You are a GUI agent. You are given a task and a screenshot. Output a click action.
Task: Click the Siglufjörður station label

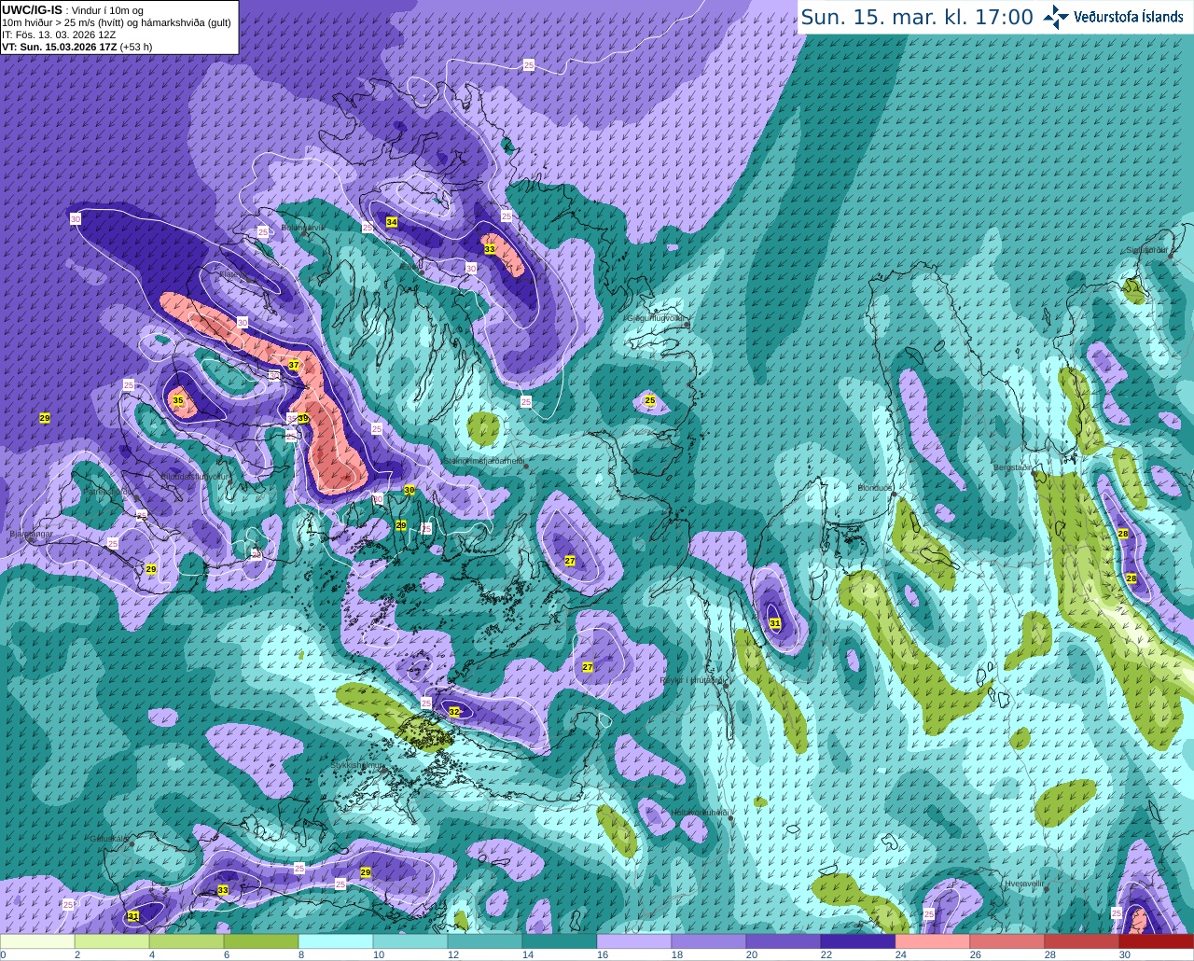click(1146, 250)
